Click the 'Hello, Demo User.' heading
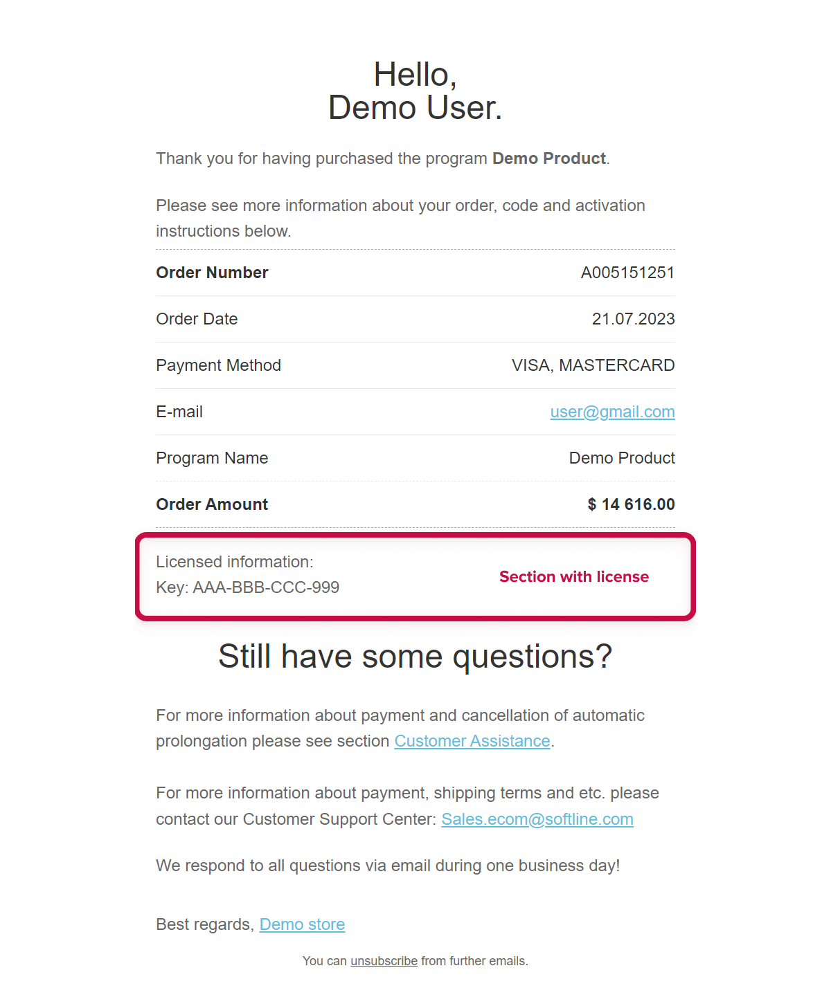Screen dimensions: 831x1006 415,91
